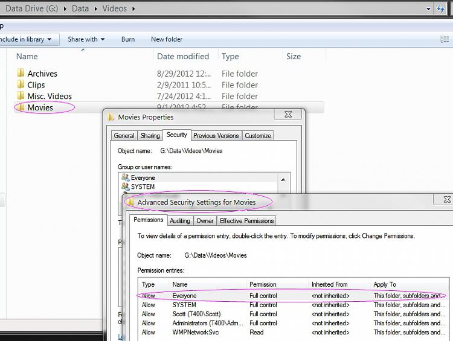This screenshot has height=341, width=453.
Task: Expand arrow after Data breadcrumb
Action: [x=95, y=9]
